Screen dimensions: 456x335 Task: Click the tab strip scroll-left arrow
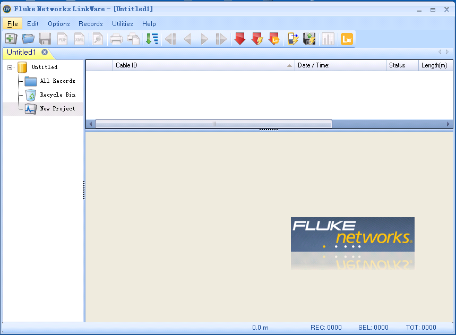coord(440,51)
